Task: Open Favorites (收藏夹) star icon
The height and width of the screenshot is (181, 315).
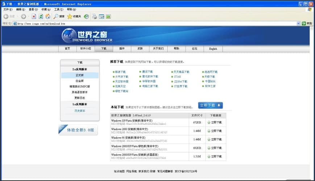Action: click(x=74, y=16)
